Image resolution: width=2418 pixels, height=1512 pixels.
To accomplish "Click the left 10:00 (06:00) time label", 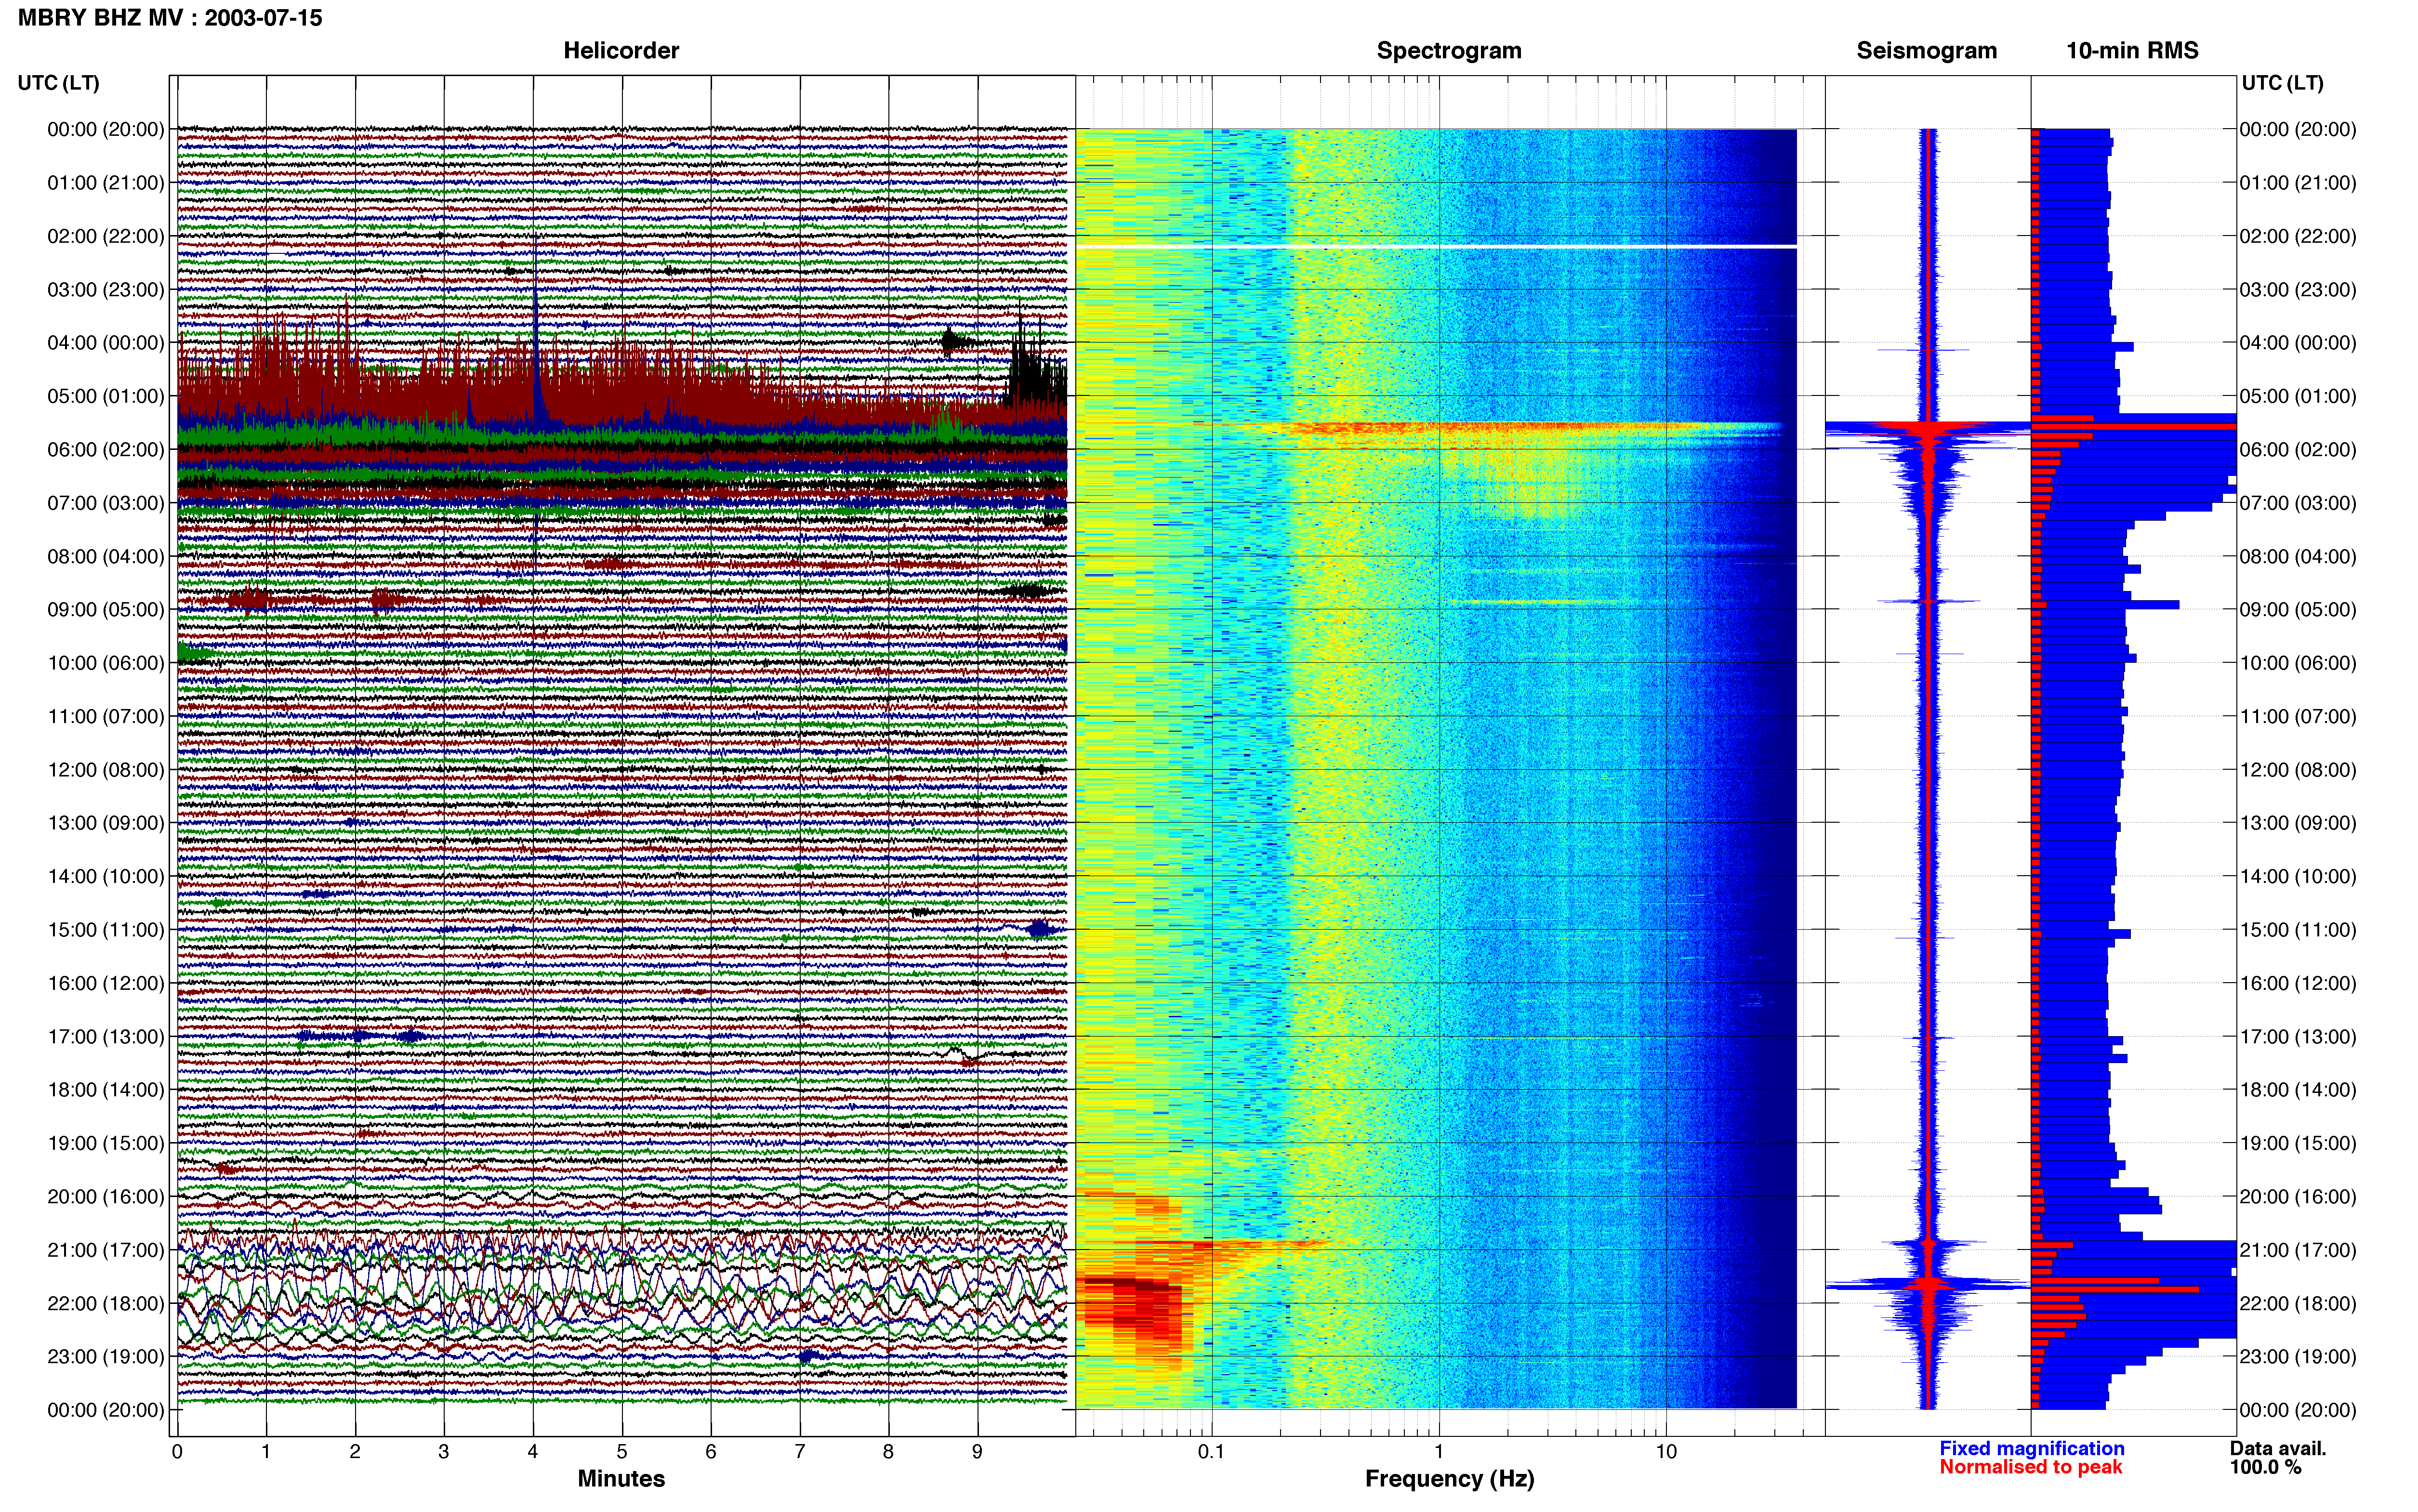I will [106, 663].
